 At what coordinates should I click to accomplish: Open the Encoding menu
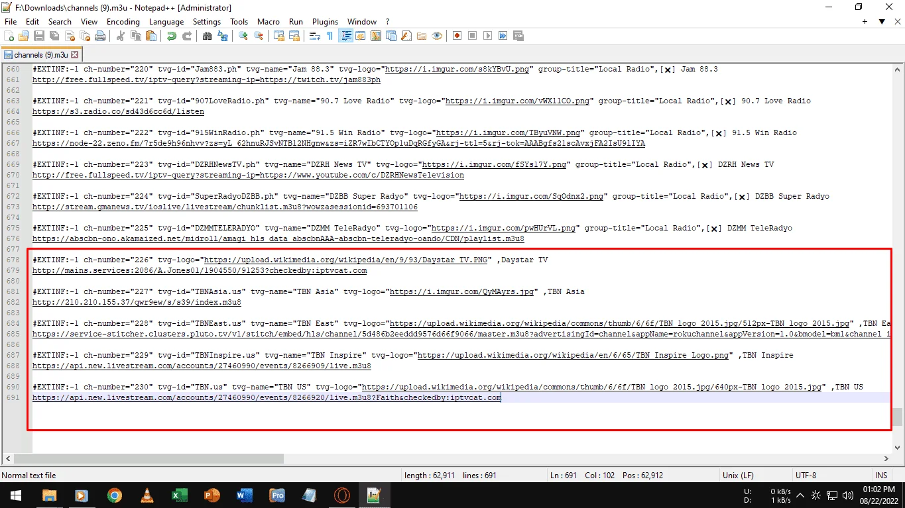[x=123, y=22]
